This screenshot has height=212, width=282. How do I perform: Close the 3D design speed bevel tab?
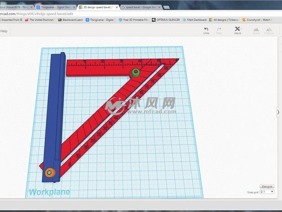[117, 7]
